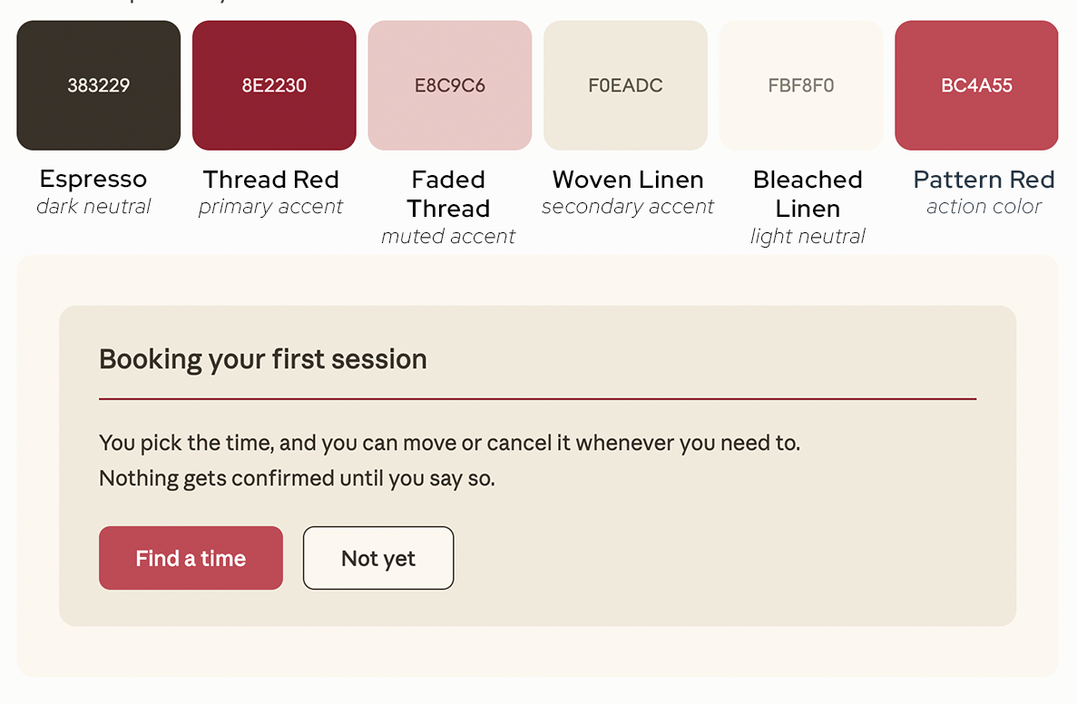Select the Espresso 383229 color swatch
The height and width of the screenshot is (704, 1077).
pos(98,85)
